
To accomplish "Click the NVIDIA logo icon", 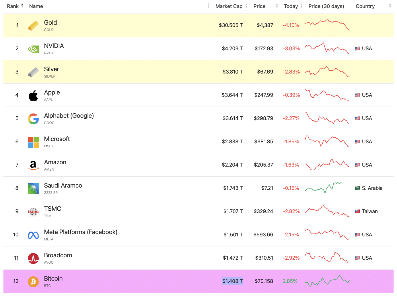I will [x=33, y=49].
